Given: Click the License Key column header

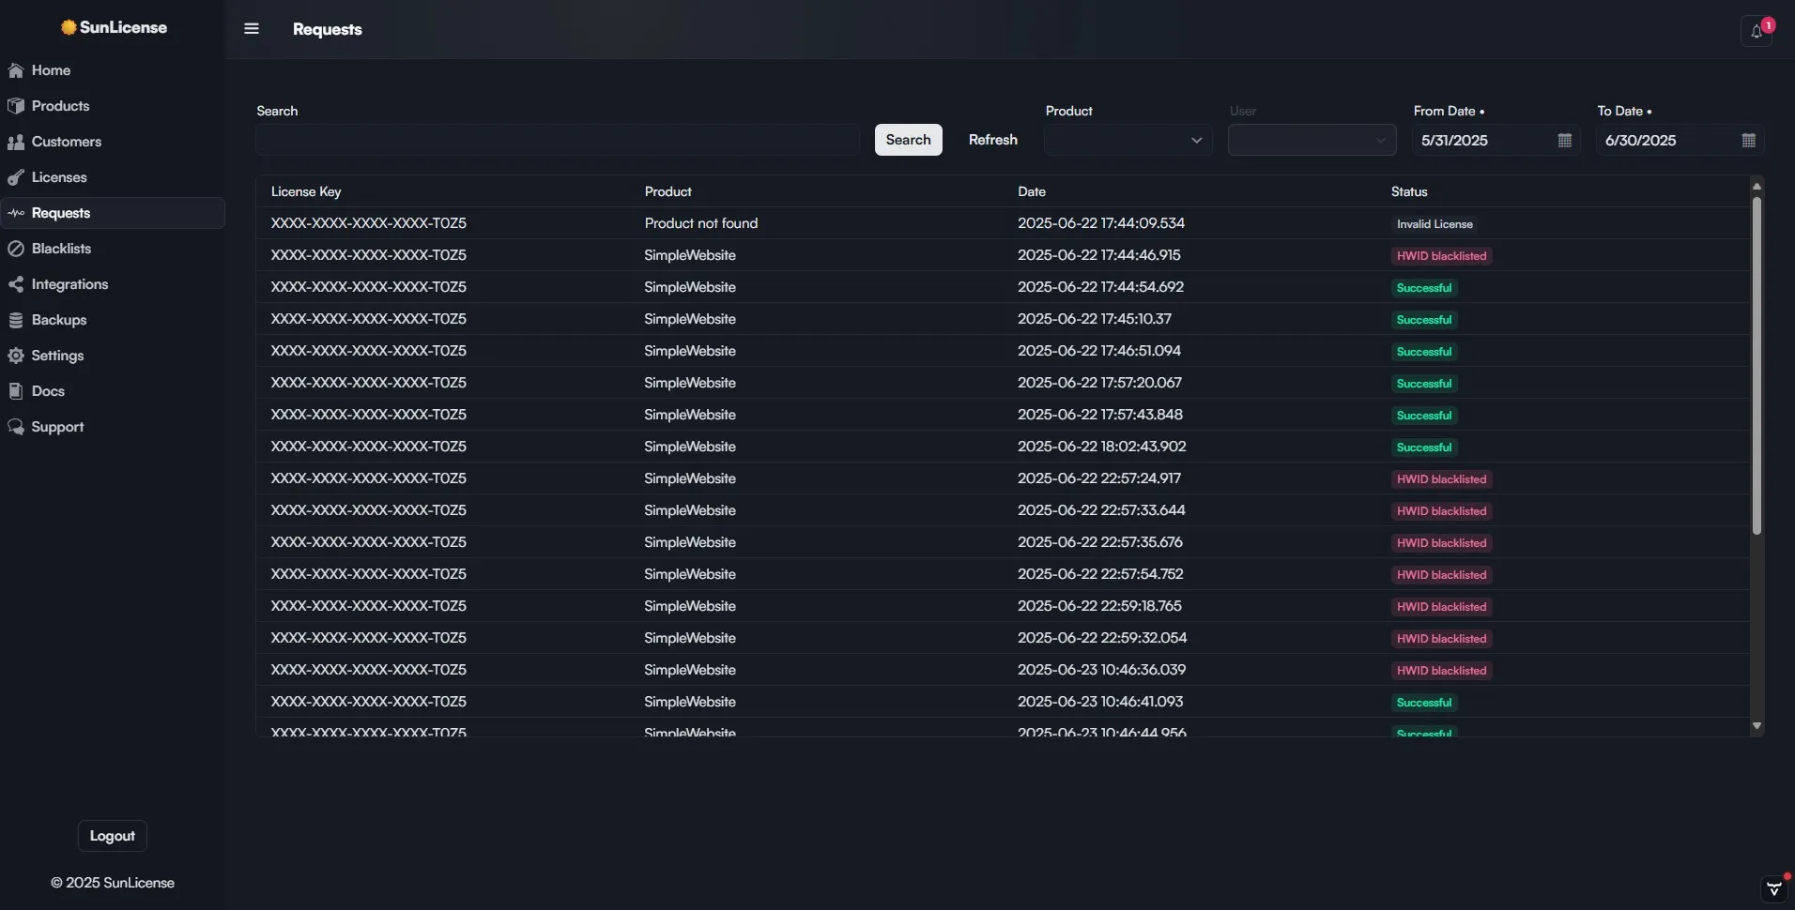Looking at the screenshot, I should coord(306,191).
